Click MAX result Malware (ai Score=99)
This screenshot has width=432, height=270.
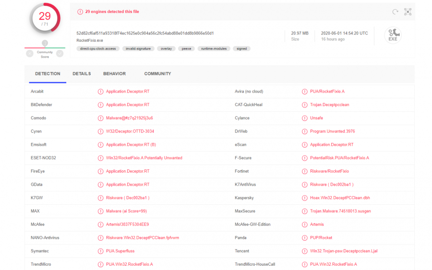click(x=126, y=211)
